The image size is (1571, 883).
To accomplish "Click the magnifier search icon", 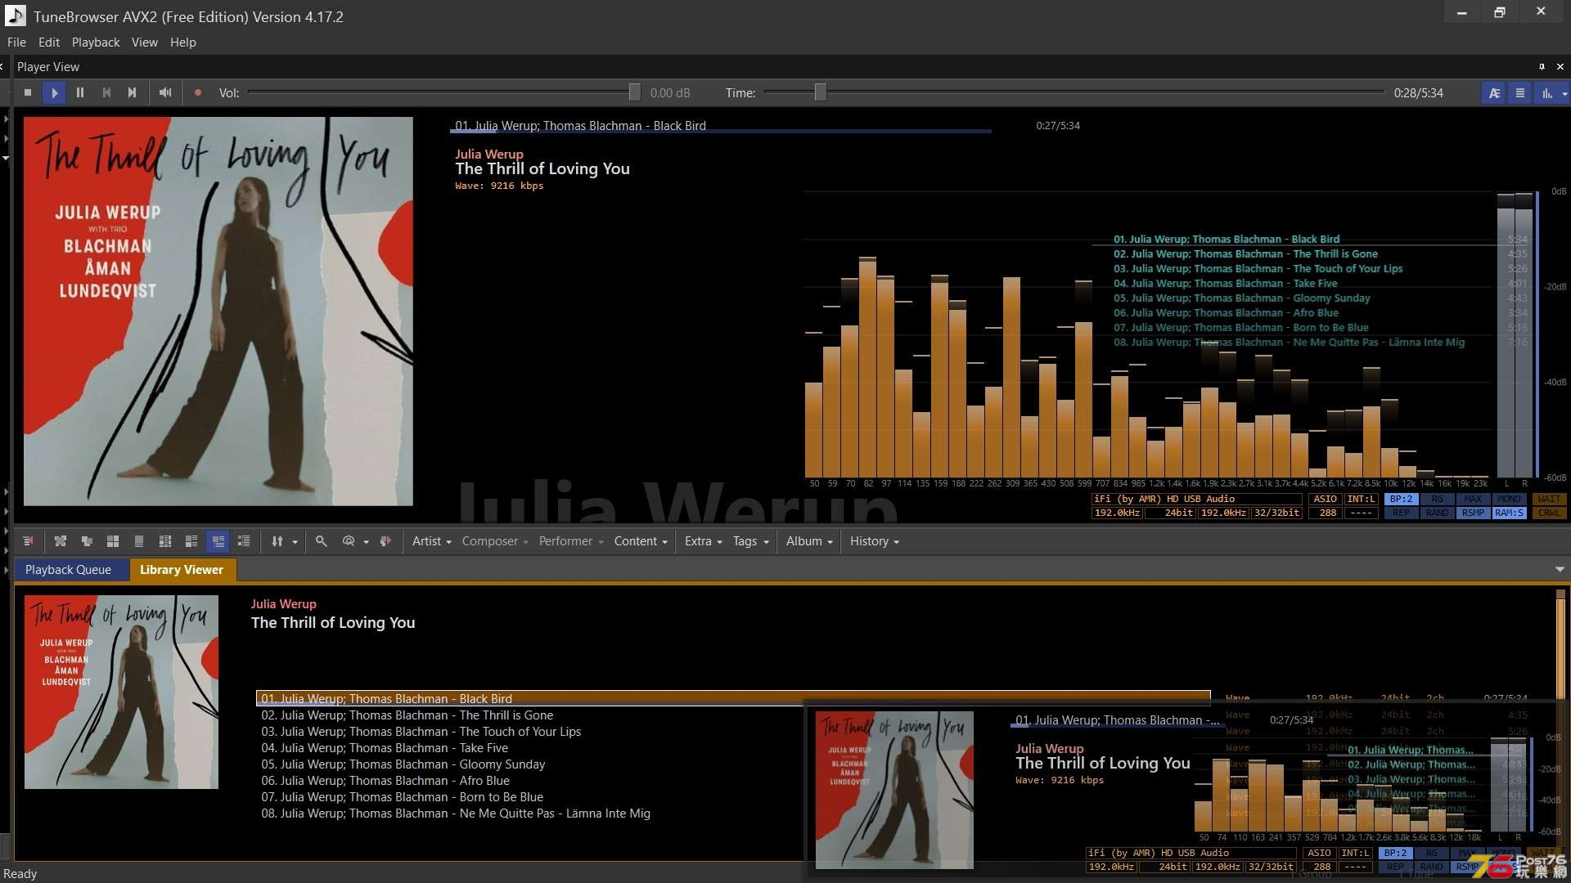I will point(322,541).
